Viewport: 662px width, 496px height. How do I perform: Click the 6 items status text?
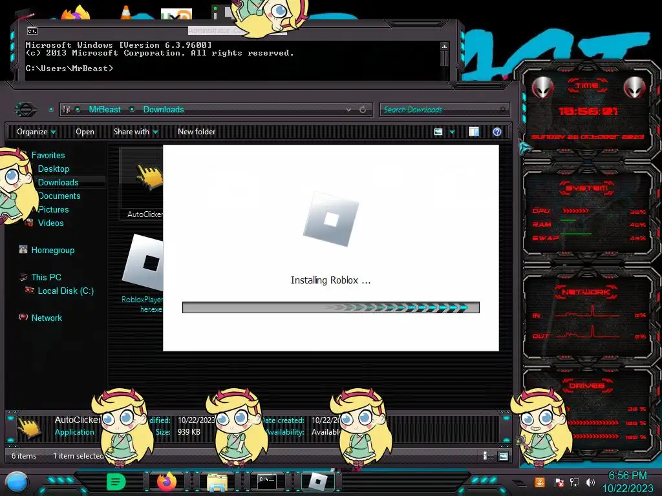click(24, 456)
